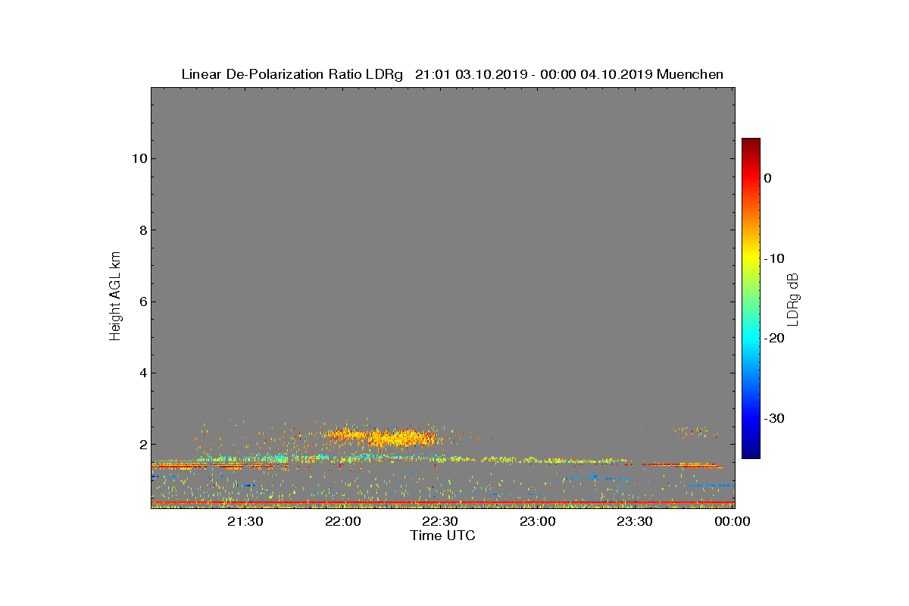This screenshot has height=606, width=909.
Task: Click the dark blue bottom of the colorbar
Action: click(751, 452)
